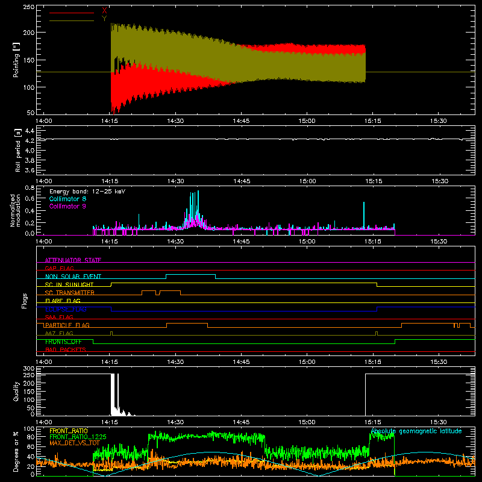Screen dimensions: 482x482
Task: Click the 15:30 tick label under Roll period plot
Action: (440, 181)
